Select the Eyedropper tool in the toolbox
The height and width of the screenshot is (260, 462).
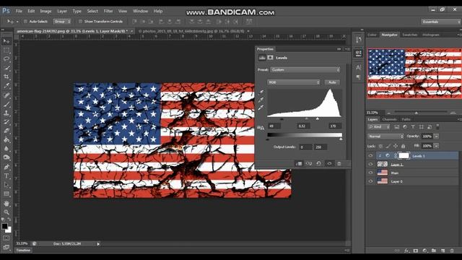[x=6, y=86]
